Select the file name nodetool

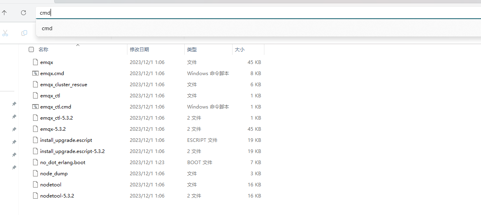tap(51, 185)
